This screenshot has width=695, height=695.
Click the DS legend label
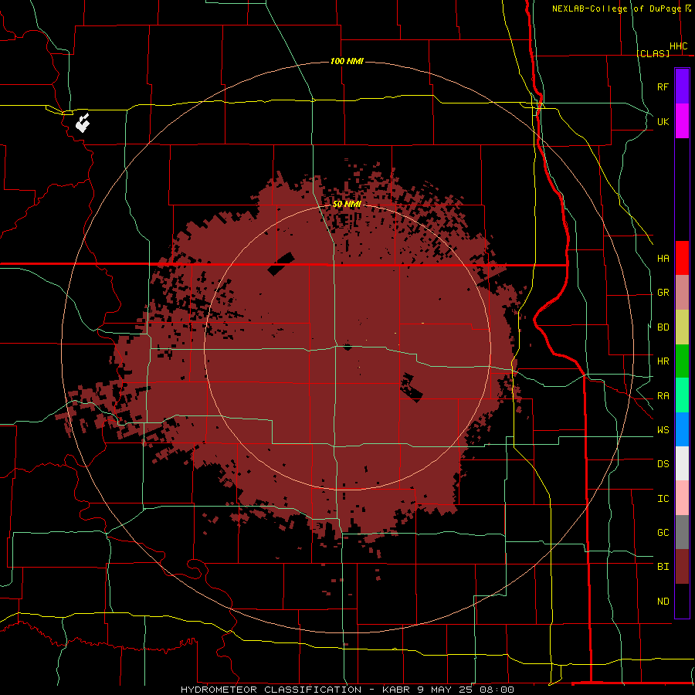coord(663,464)
